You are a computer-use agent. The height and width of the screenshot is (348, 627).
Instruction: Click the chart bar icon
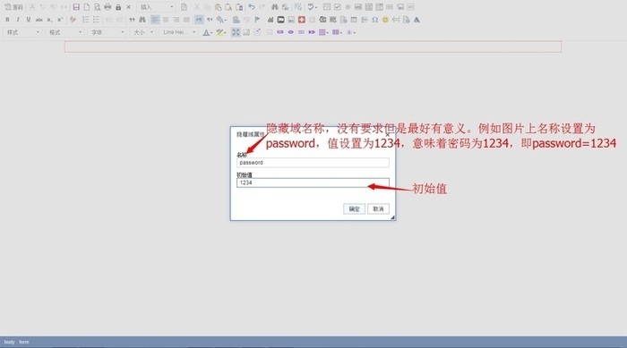(271, 20)
